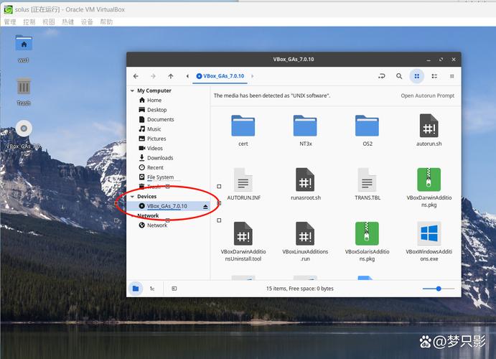The height and width of the screenshot is (359, 496).
Task: Click Open Autorun Prompt button
Action: click(427, 95)
